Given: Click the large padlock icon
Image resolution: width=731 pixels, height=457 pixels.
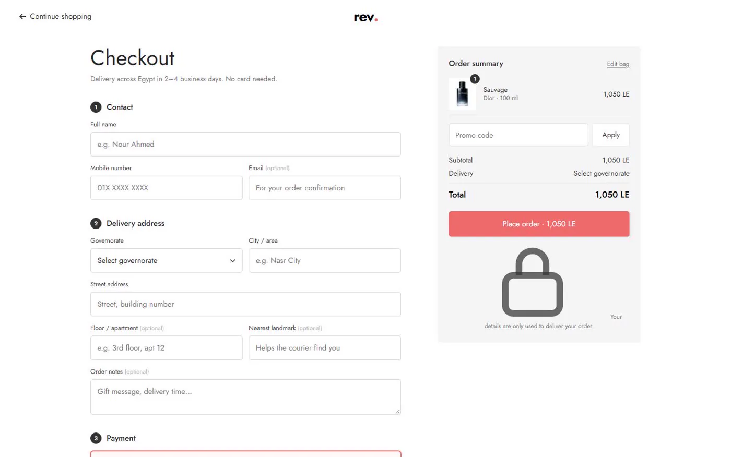Looking at the screenshot, I should coord(532,282).
